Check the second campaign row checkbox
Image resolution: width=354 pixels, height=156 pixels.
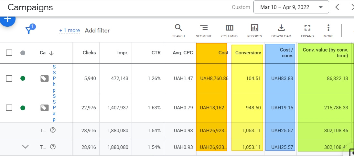[x=9, y=108]
